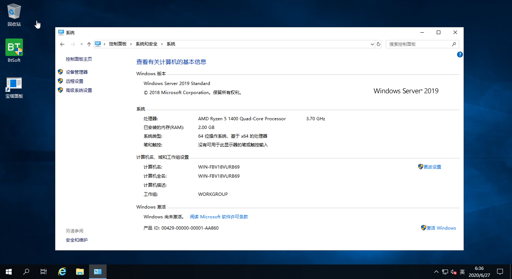Image resolution: width=512 pixels, height=279 pixels.
Task: Select 系统和安全 breadcrumb item
Action: tap(147, 44)
